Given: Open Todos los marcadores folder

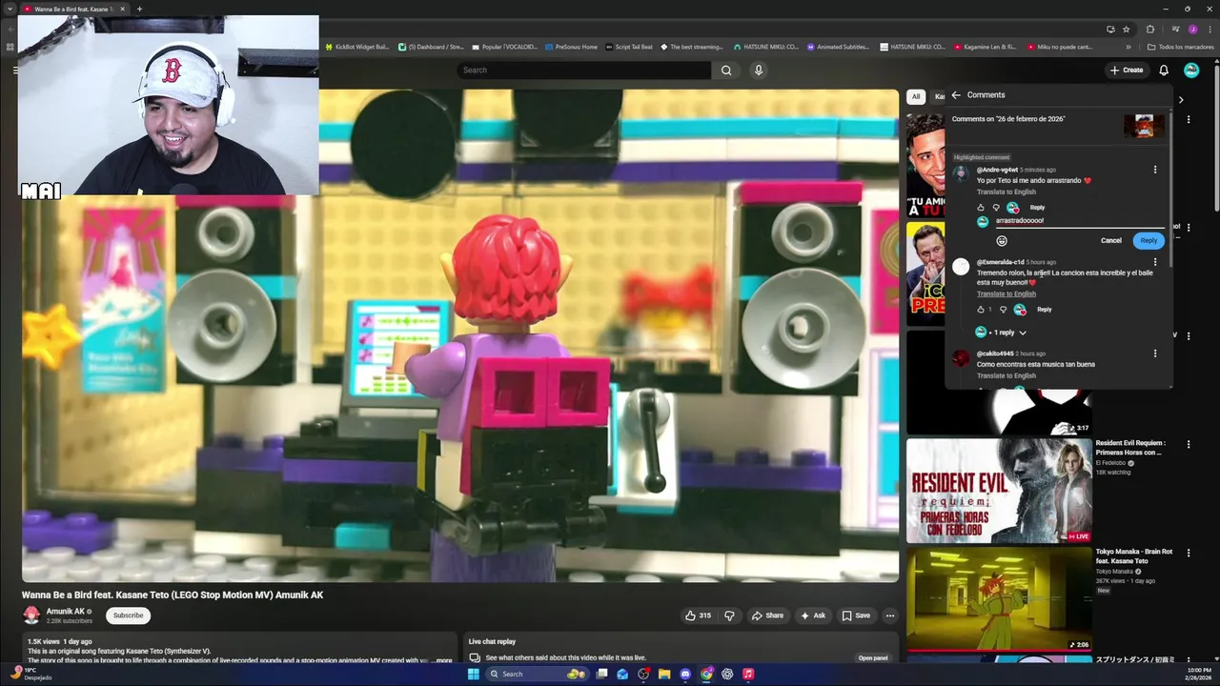Looking at the screenshot, I should (x=1180, y=47).
